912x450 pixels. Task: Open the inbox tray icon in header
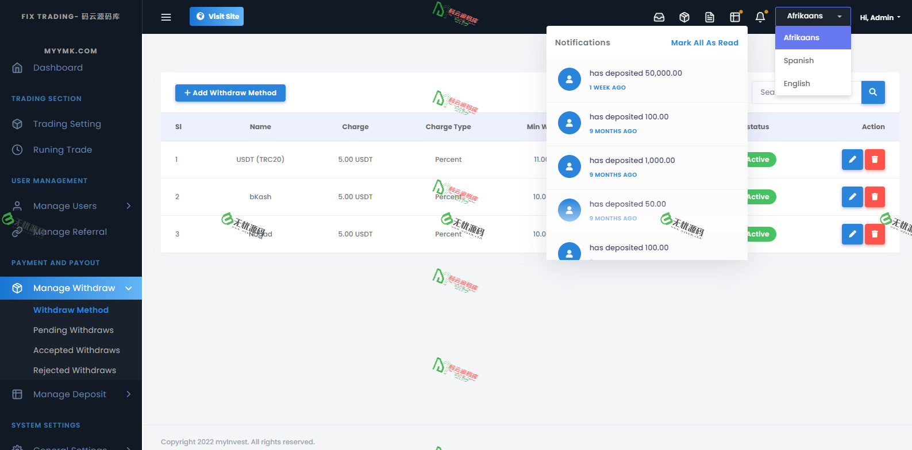click(659, 17)
